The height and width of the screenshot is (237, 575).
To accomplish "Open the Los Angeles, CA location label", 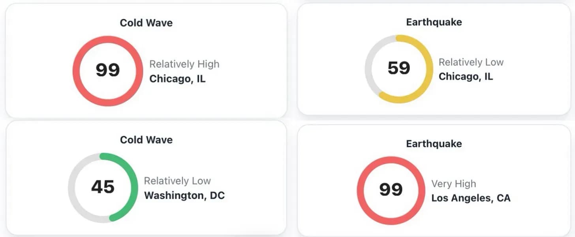I will coord(471,198).
